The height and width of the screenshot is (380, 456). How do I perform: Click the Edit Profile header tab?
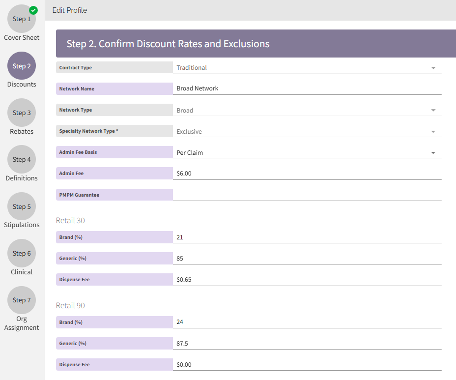point(69,10)
